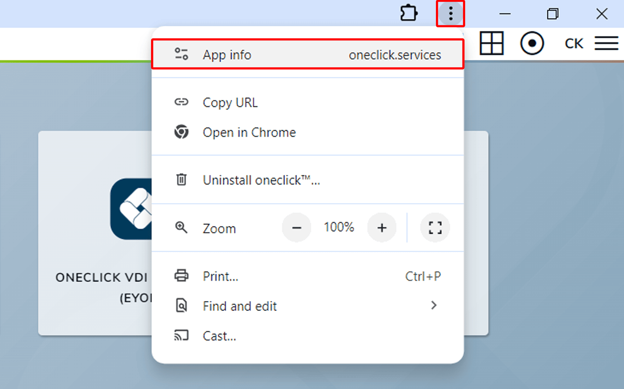The image size is (624, 389).
Task: Expand the Find and edit submenu arrow
Action: click(x=434, y=306)
